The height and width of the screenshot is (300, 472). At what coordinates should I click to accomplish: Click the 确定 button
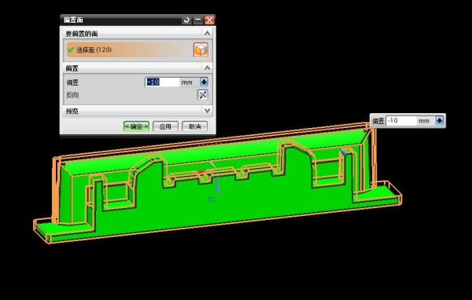coord(136,126)
